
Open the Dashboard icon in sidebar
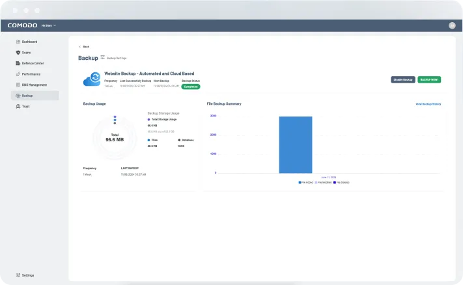18,42
